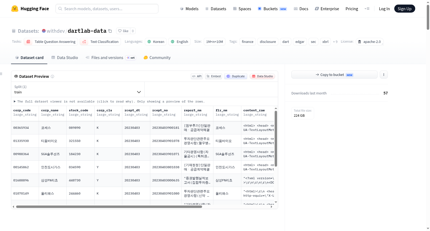The image size is (430, 231).
Task: Open the Datasets page
Action: 216,9
